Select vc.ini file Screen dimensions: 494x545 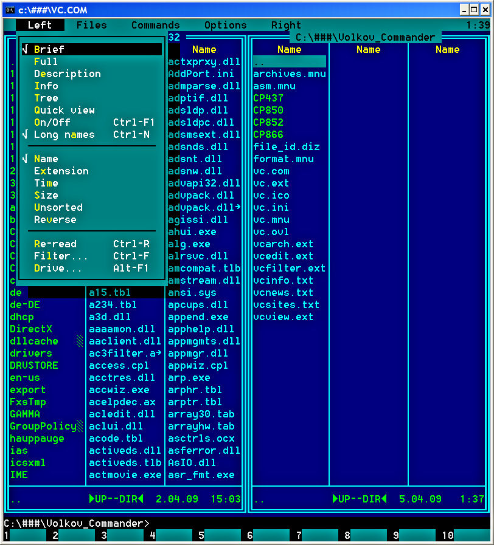271,208
